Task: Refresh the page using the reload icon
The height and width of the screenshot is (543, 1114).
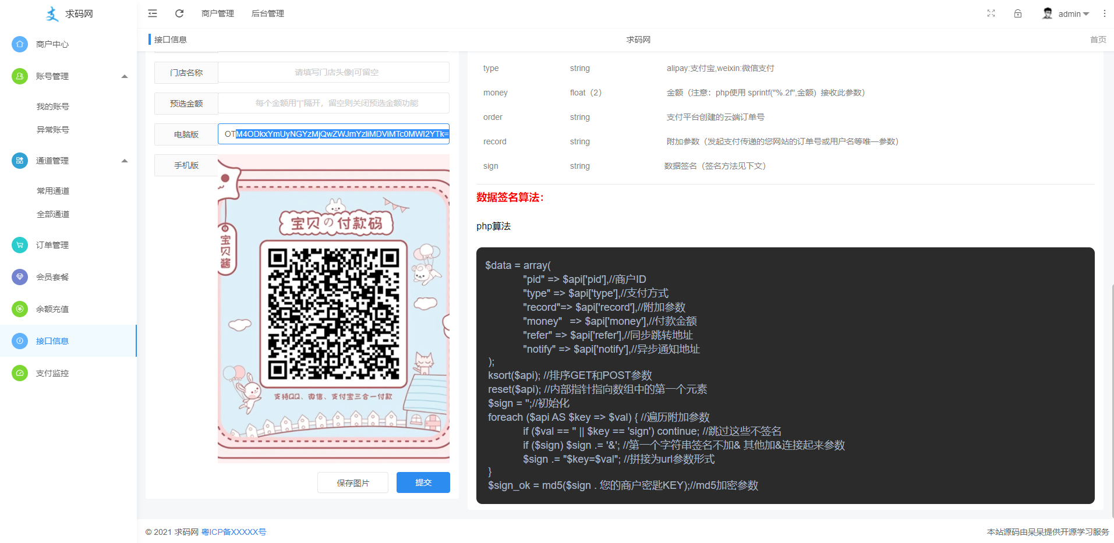Action: [x=179, y=13]
